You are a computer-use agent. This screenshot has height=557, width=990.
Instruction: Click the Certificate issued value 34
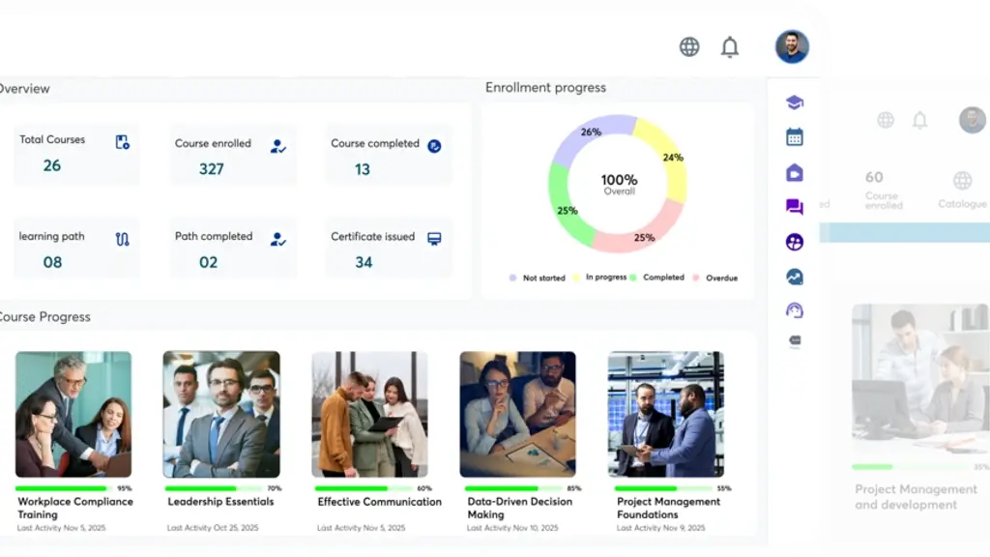coord(364,262)
